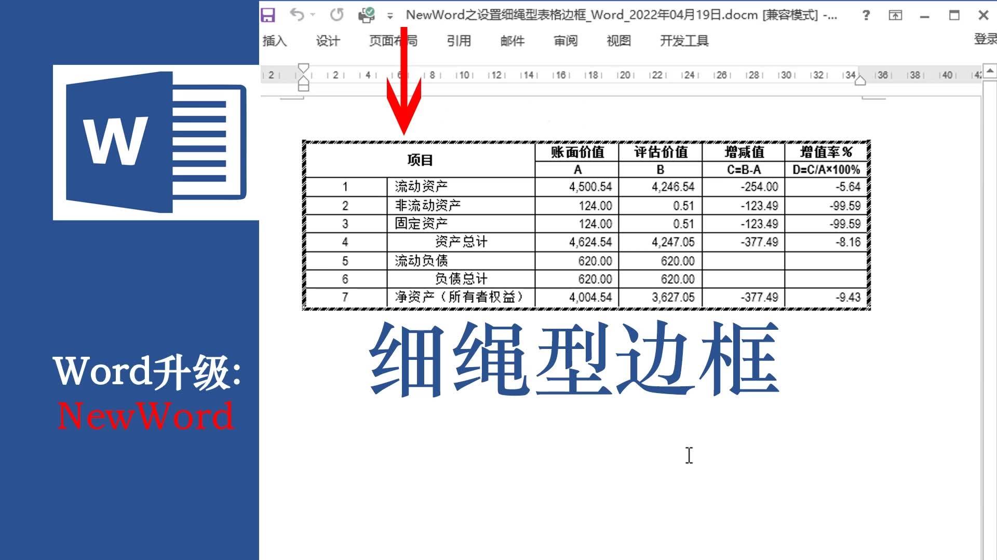Open the 开发工具 ribbon tab

click(x=684, y=40)
